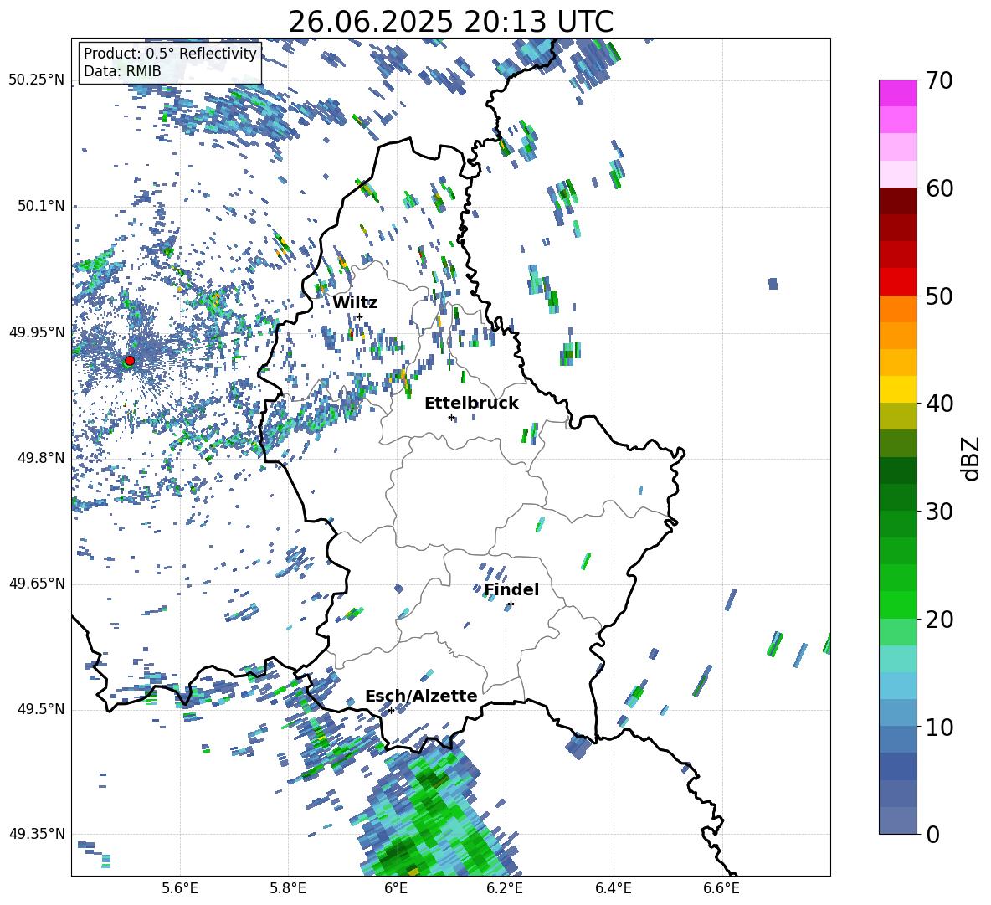Viewport: 991px width, 905px height.
Task: Click the colorbar tick value 40
Action: click(938, 404)
